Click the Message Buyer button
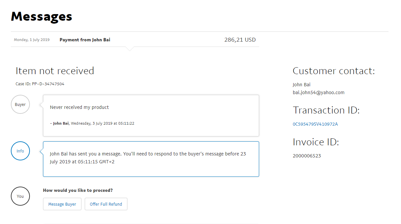Screen dimensions: 401x224 pyautogui.click(x=62, y=204)
